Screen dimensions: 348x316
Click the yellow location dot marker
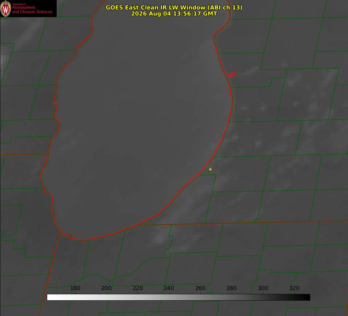[x=210, y=169]
